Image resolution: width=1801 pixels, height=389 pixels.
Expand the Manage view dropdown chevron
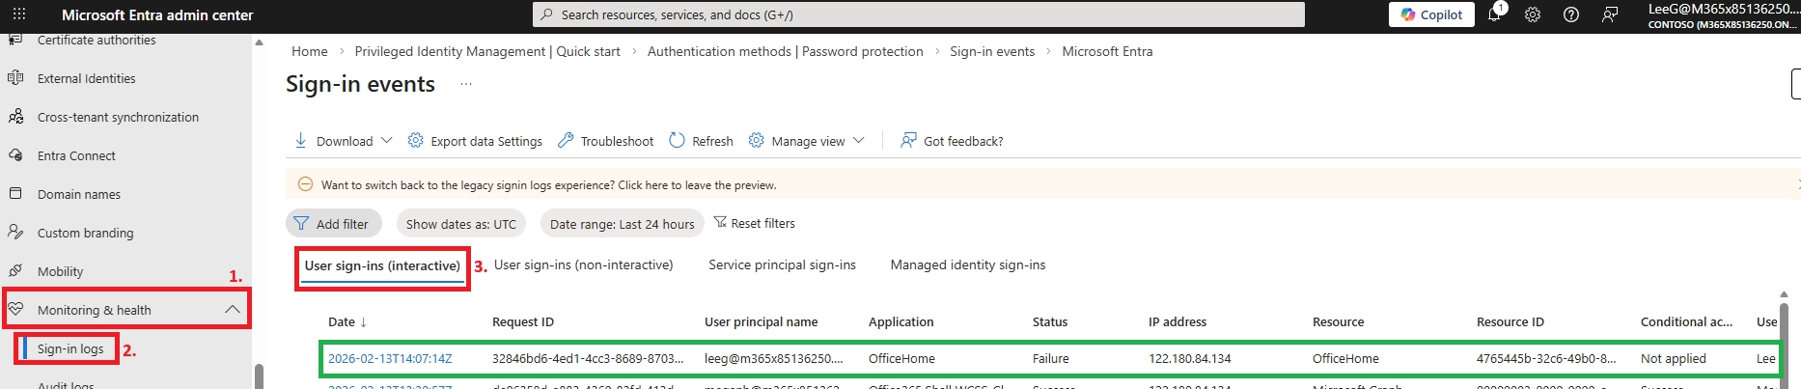859,141
